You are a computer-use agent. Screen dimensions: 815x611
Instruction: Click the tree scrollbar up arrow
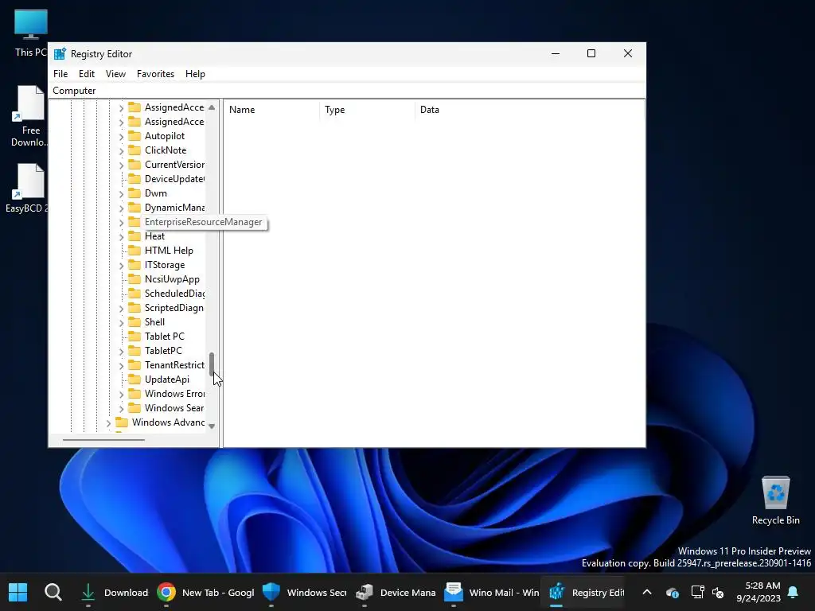click(212, 107)
